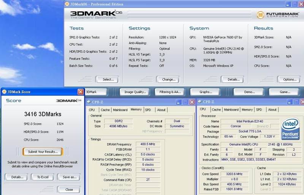Open SPD tab in left CPU-Z
The height and width of the screenshot is (195, 304).
click(x=148, y=110)
